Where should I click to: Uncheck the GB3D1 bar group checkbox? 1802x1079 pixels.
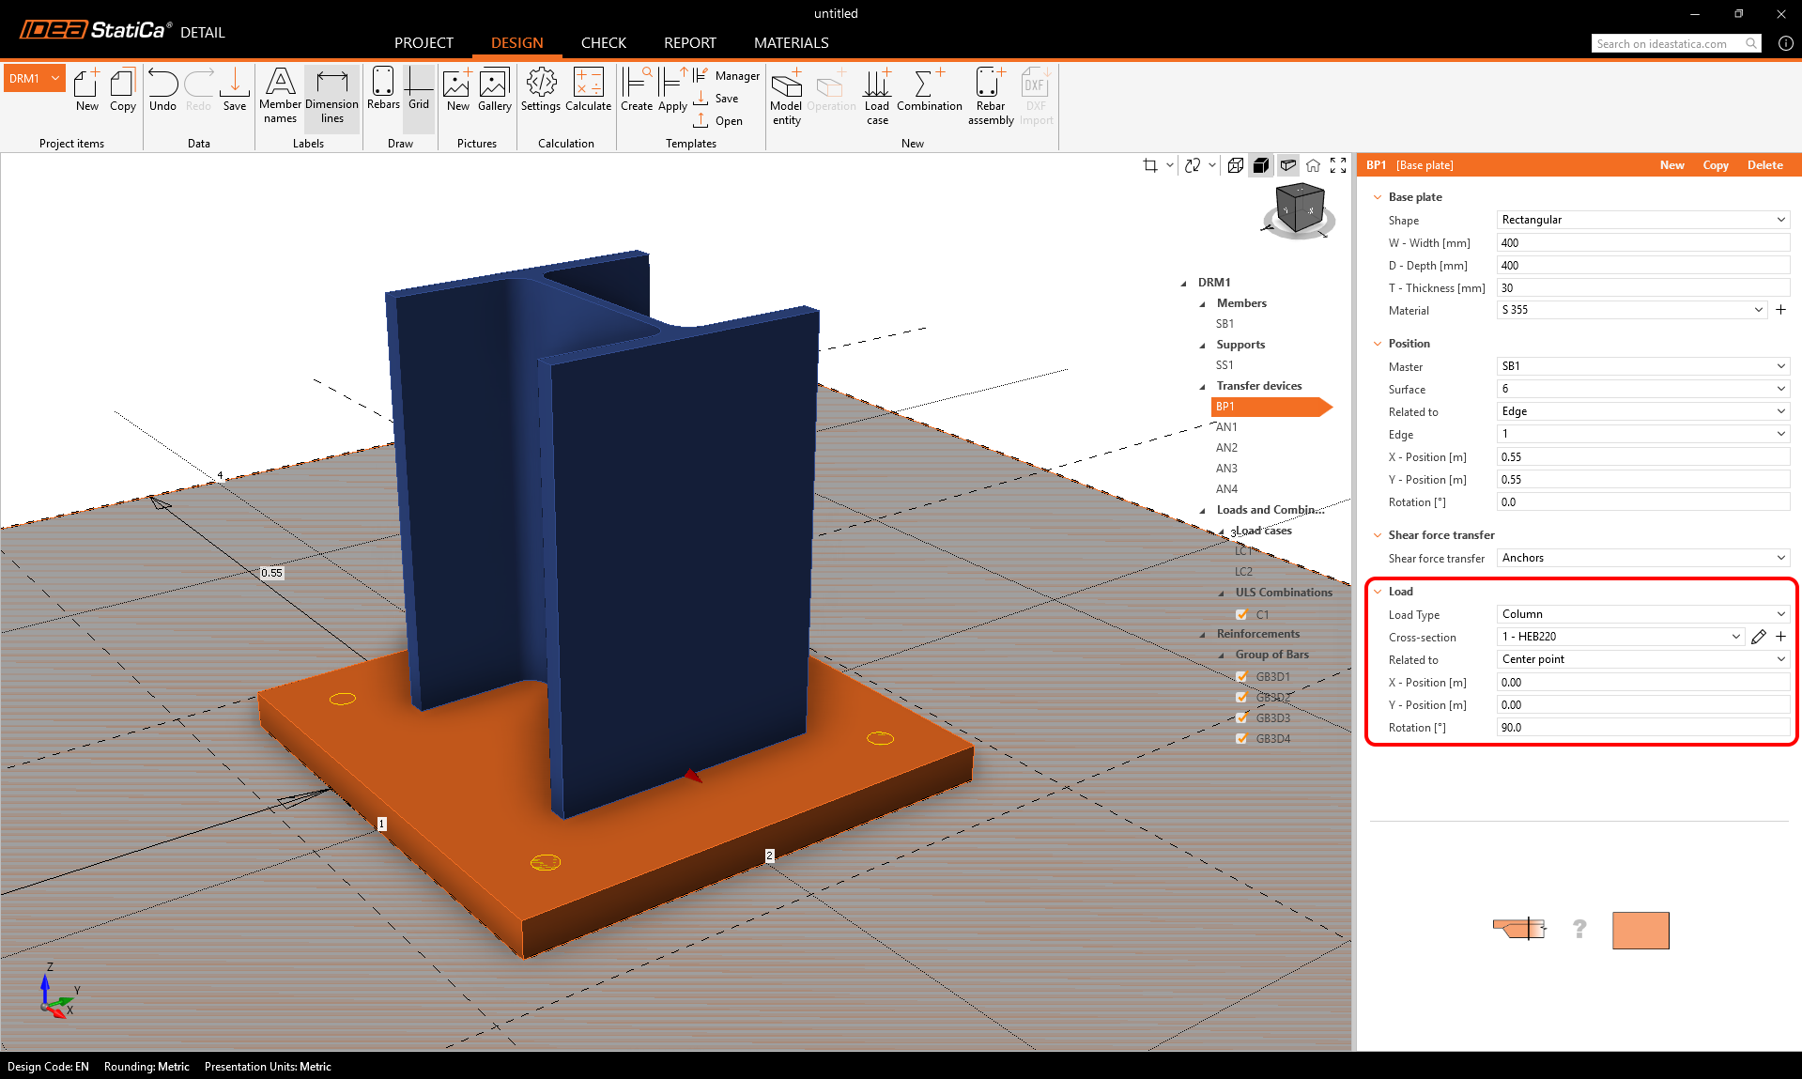click(1241, 676)
